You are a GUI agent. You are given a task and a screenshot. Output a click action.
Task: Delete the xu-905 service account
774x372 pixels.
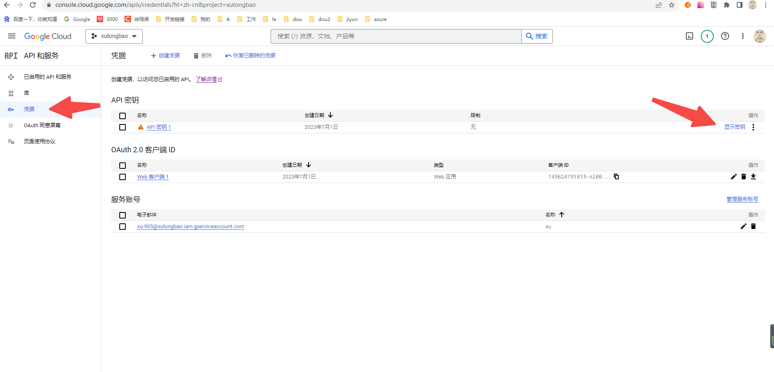tap(753, 226)
